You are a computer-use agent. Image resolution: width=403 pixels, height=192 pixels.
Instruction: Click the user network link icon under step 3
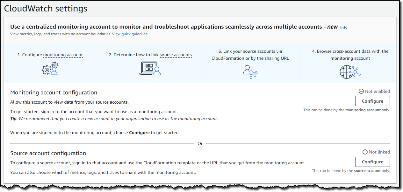click(250, 72)
